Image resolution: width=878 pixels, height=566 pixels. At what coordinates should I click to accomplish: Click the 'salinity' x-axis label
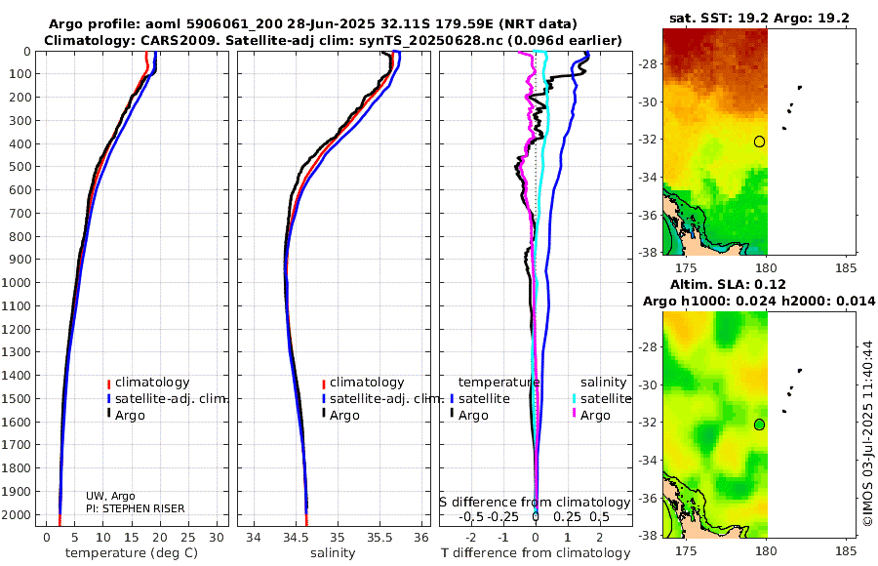(334, 553)
